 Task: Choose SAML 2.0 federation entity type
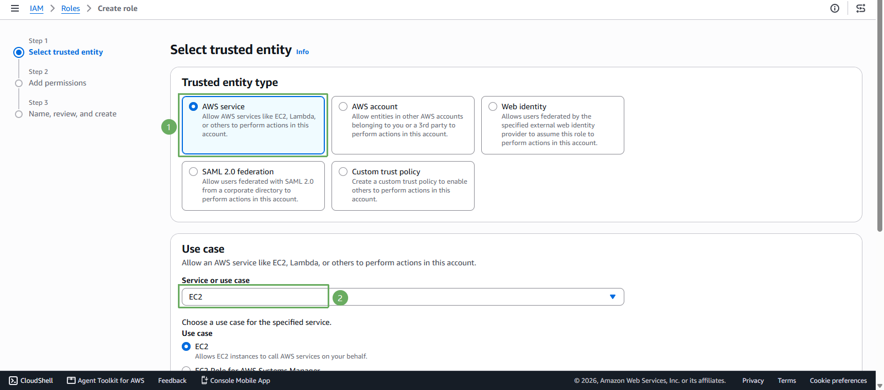(x=193, y=172)
